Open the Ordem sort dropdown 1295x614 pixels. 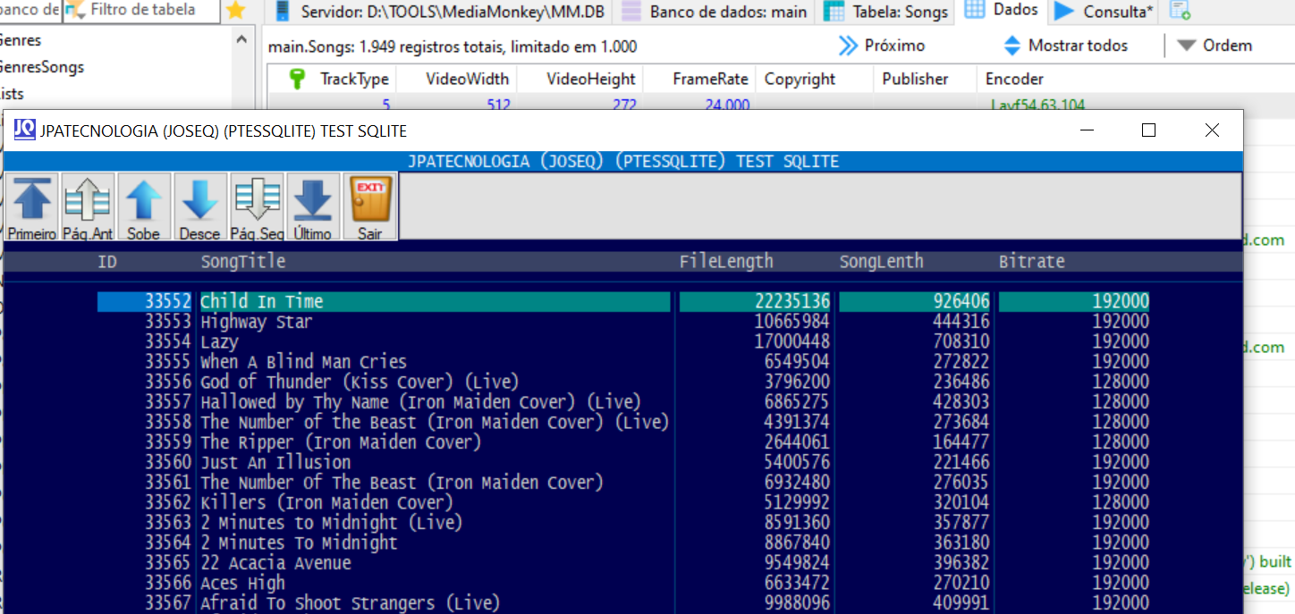point(1214,46)
